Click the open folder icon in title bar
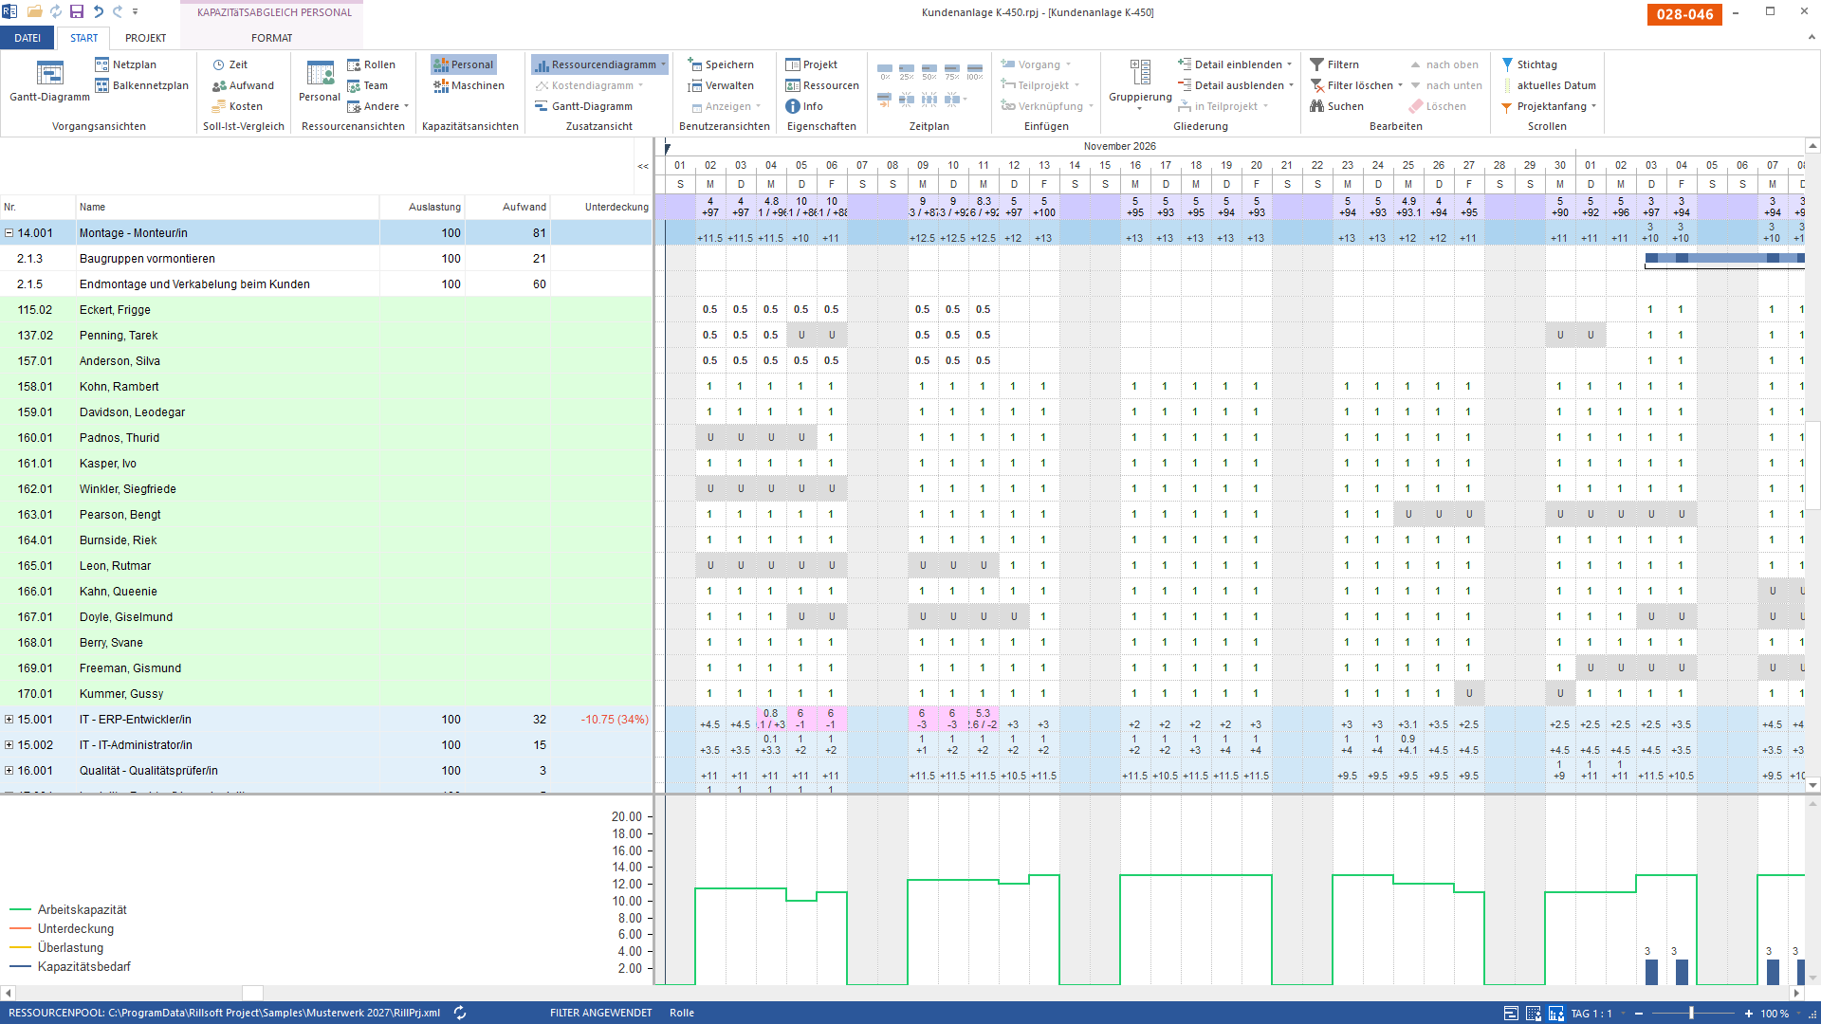The image size is (1821, 1024). click(x=35, y=11)
